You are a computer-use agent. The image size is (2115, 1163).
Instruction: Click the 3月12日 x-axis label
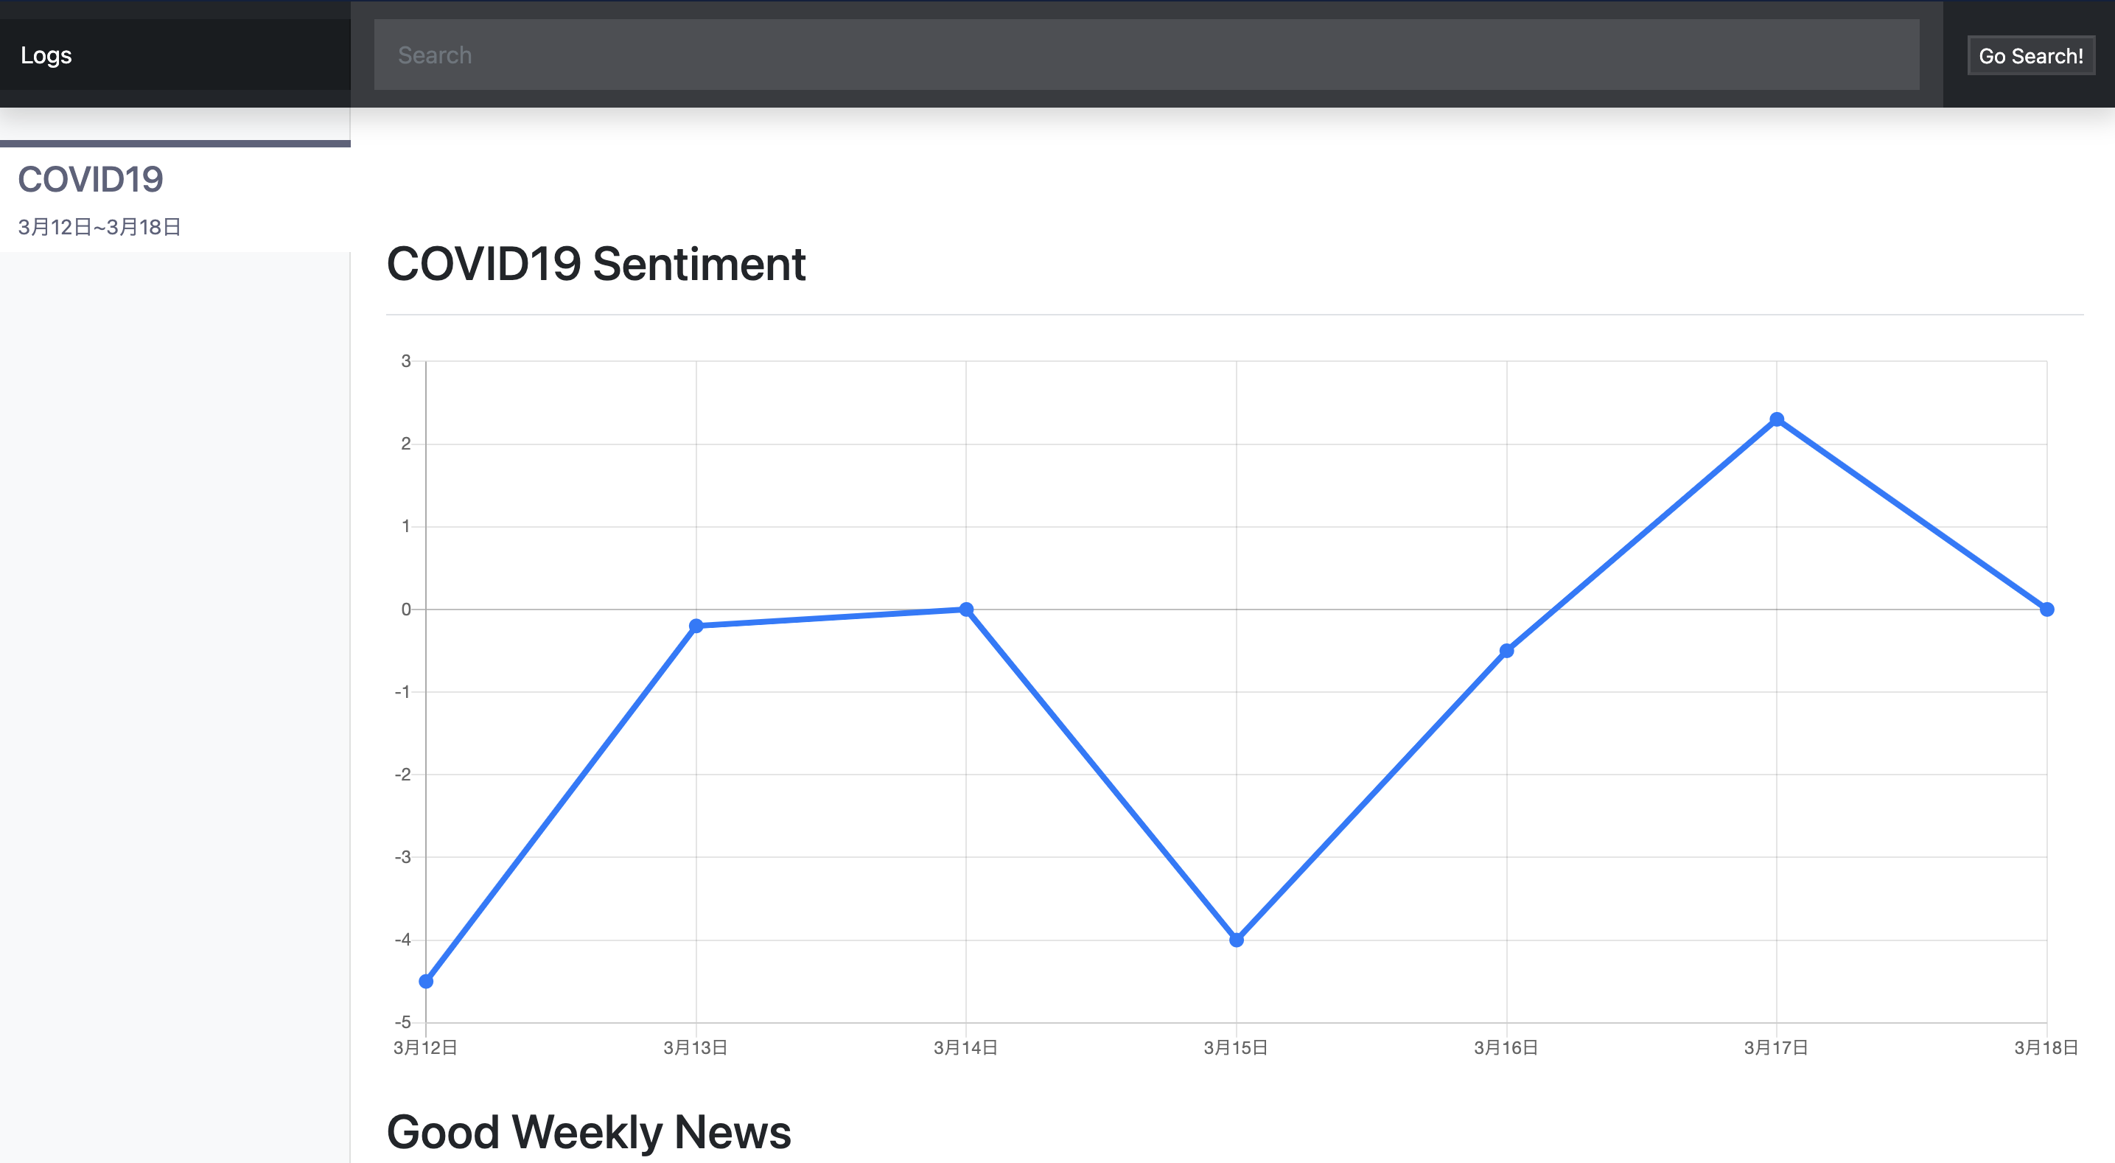pos(425,1047)
